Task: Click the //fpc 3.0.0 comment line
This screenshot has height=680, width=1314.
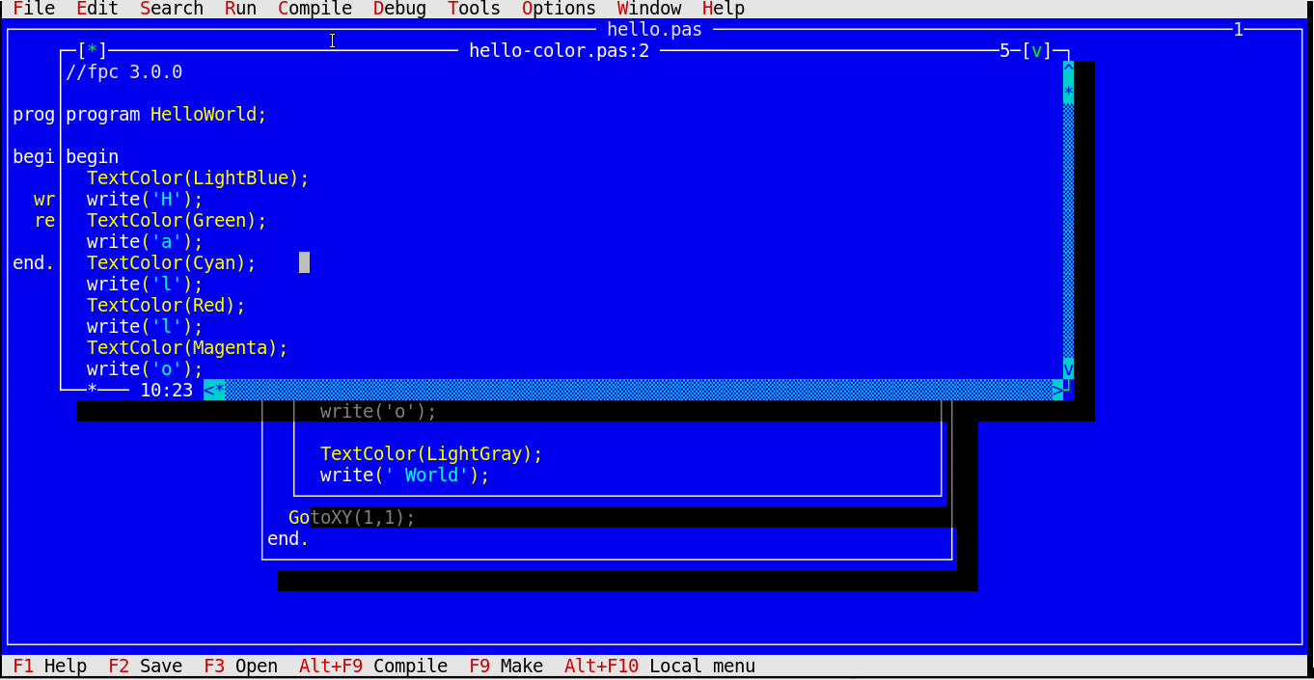Action: [x=123, y=71]
